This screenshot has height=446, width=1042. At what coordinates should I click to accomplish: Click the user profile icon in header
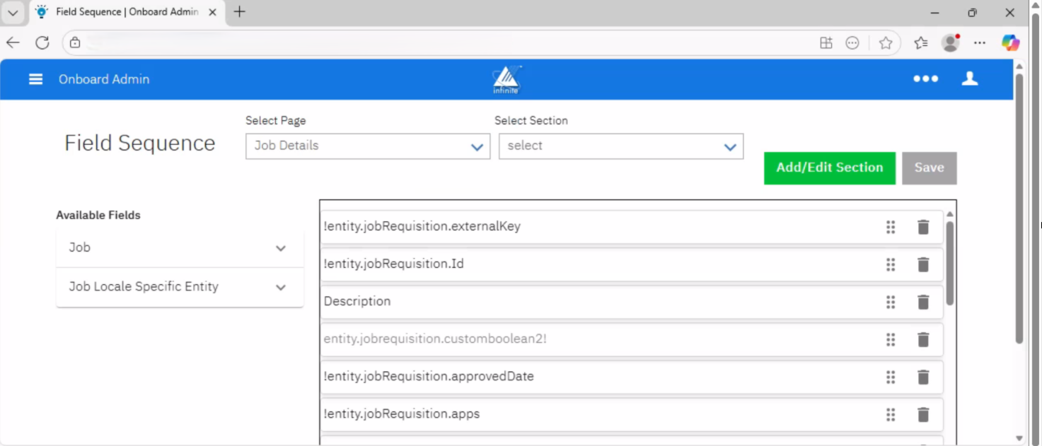(x=969, y=79)
